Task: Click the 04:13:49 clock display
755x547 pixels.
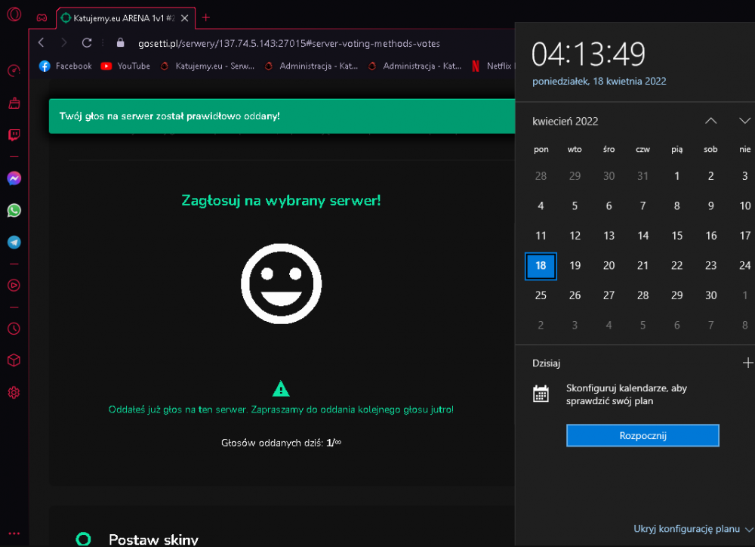Action: (x=588, y=54)
